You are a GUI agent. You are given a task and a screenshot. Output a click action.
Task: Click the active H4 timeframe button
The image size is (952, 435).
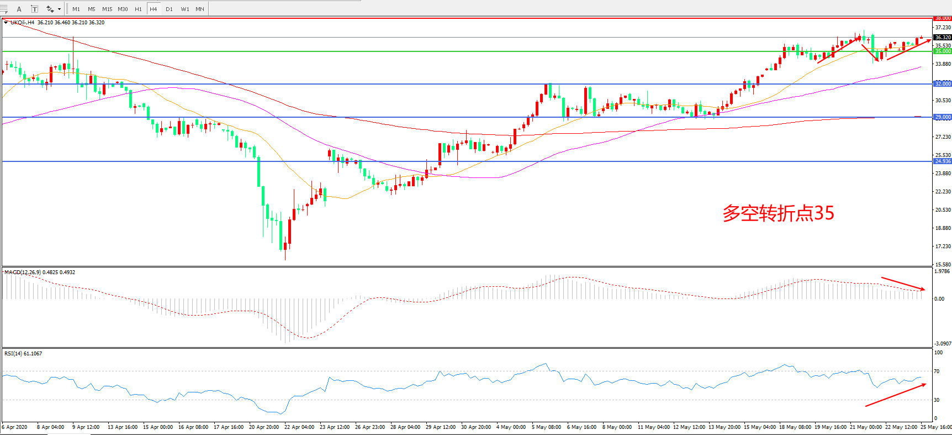click(154, 9)
